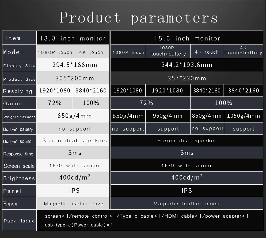Select the 'Gamut' row label
This screenshot has height=238, width=266.
coord(13,104)
